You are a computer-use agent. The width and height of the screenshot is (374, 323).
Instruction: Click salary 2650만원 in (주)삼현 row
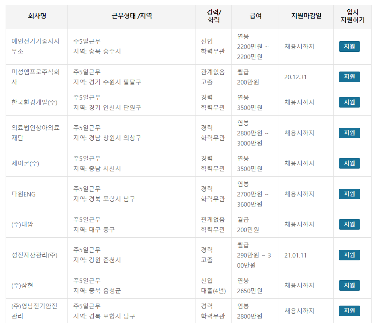(250, 291)
